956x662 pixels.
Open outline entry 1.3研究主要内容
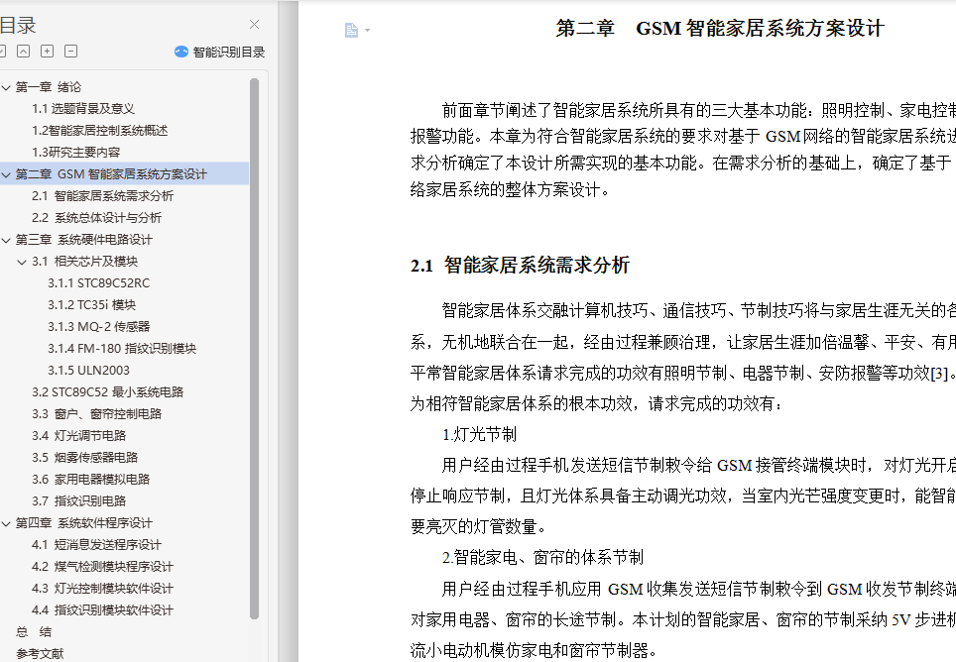click(x=75, y=153)
